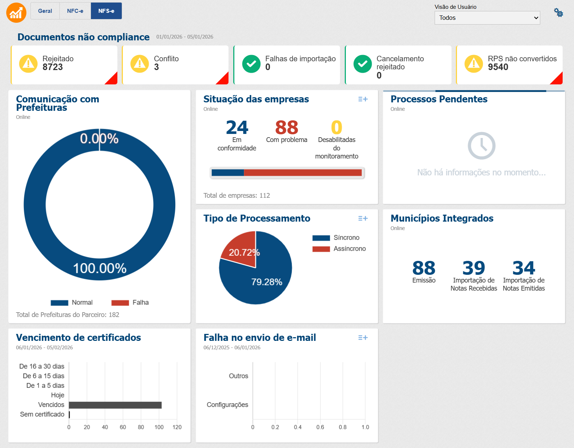Click the RPS não convertidos warning icon

pyautogui.click(x=474, y=64)
